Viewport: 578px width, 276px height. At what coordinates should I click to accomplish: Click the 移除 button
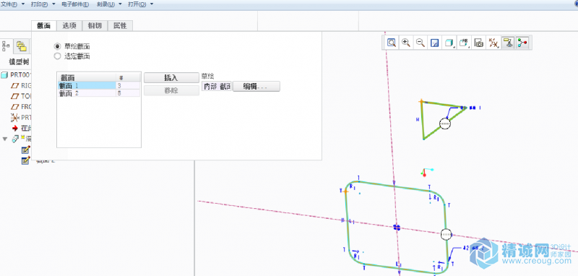pyautogui.click(x=171, y=90)
